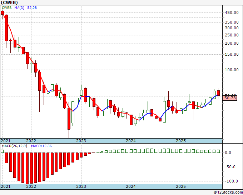Click the 150.00 price axis label

232,54
